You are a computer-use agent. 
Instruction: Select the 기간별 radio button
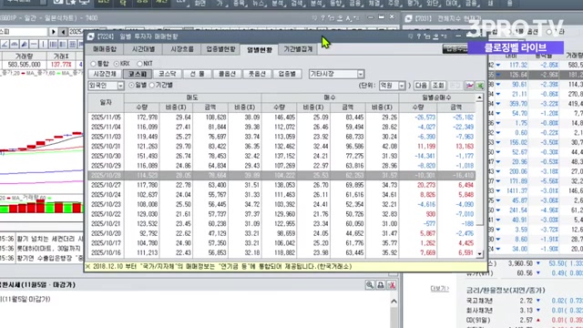pos(152,85)
